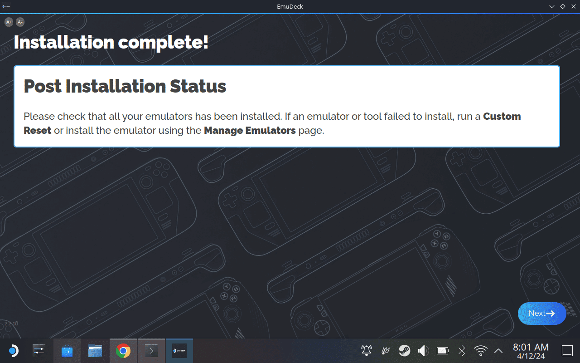Screen dimensions: 580x363
Task: Maximize the EmuDeck window
Action: coord(563,6)
